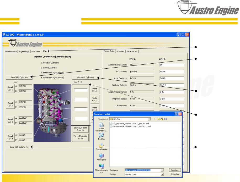Switch to the Live View tab
This screenshot has width=240, height=182.
pos(35,52)
